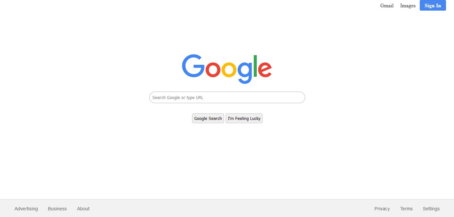Open the Gmail link in the header

387,6
